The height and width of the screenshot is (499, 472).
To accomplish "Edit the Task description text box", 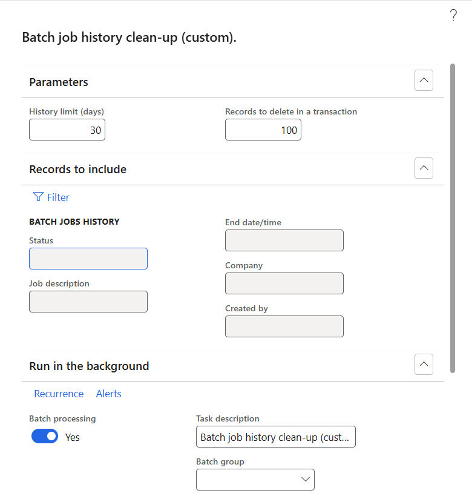I will [x=276, y=437].
